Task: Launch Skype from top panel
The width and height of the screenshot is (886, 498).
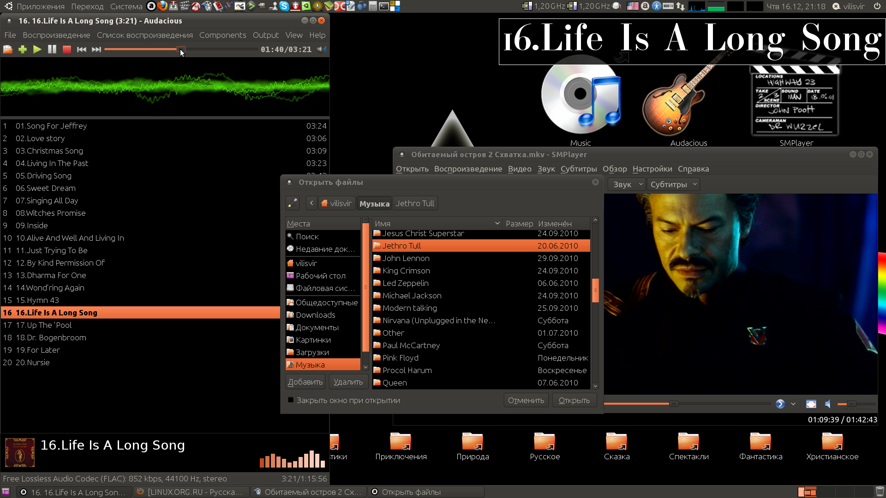Action: point(284,6)
